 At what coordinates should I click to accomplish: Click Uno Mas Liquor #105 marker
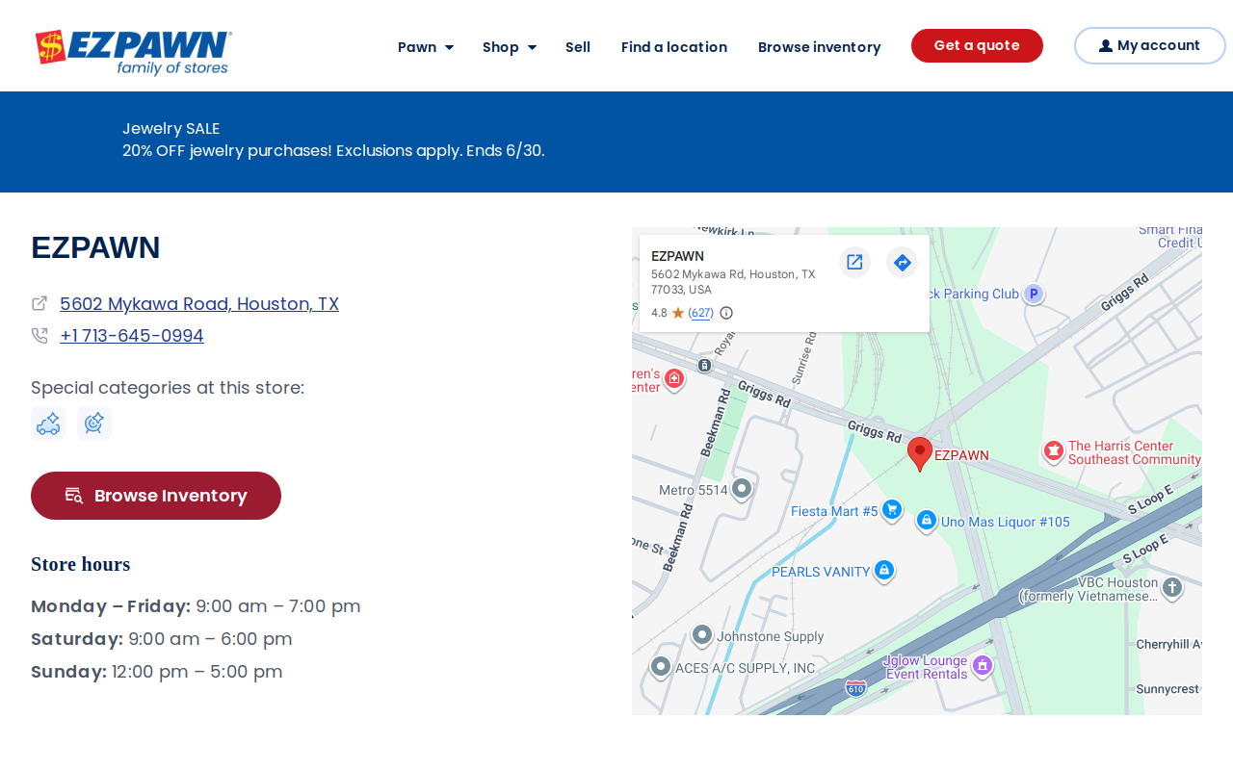[x=926, y=521]
